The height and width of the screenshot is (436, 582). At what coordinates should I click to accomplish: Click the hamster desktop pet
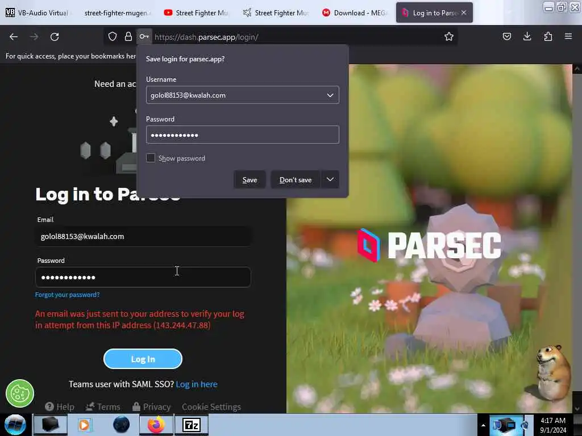pyautogui.click(x=554, y=372)
